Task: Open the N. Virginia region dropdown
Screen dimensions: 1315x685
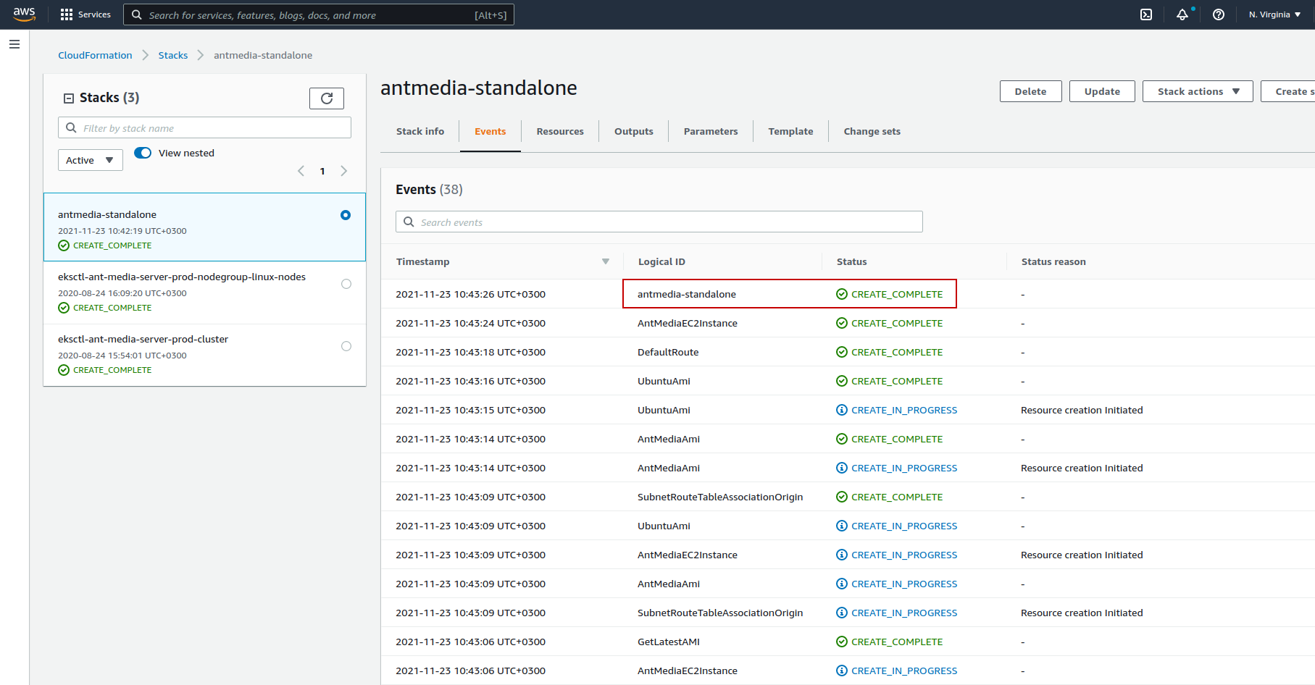Action: click(1274, 14)
